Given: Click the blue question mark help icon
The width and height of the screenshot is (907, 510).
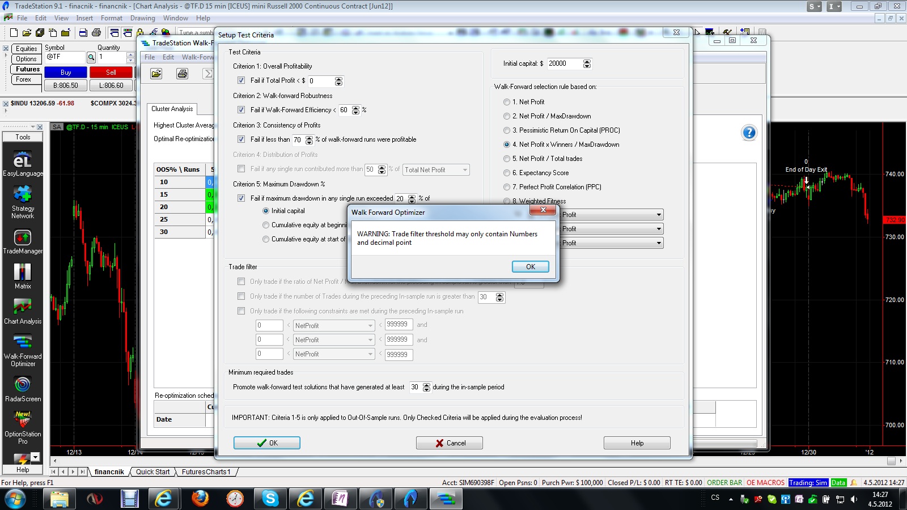Looking at the screenshot, I should click(749, 133).
